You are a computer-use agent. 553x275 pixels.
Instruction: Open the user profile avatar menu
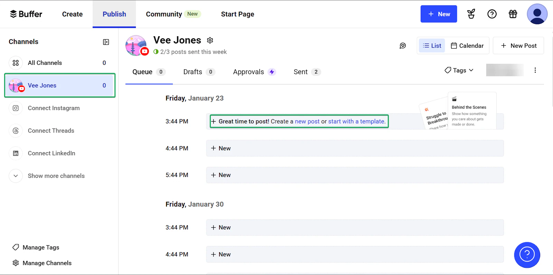pos(537,14)
